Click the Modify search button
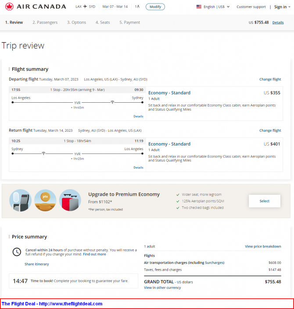This screenshot has height=309, width=294. click(x=155, y=7)
